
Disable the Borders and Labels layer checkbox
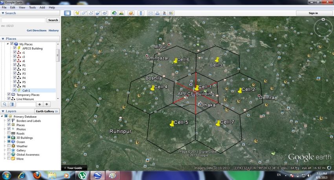pos(9,121)
